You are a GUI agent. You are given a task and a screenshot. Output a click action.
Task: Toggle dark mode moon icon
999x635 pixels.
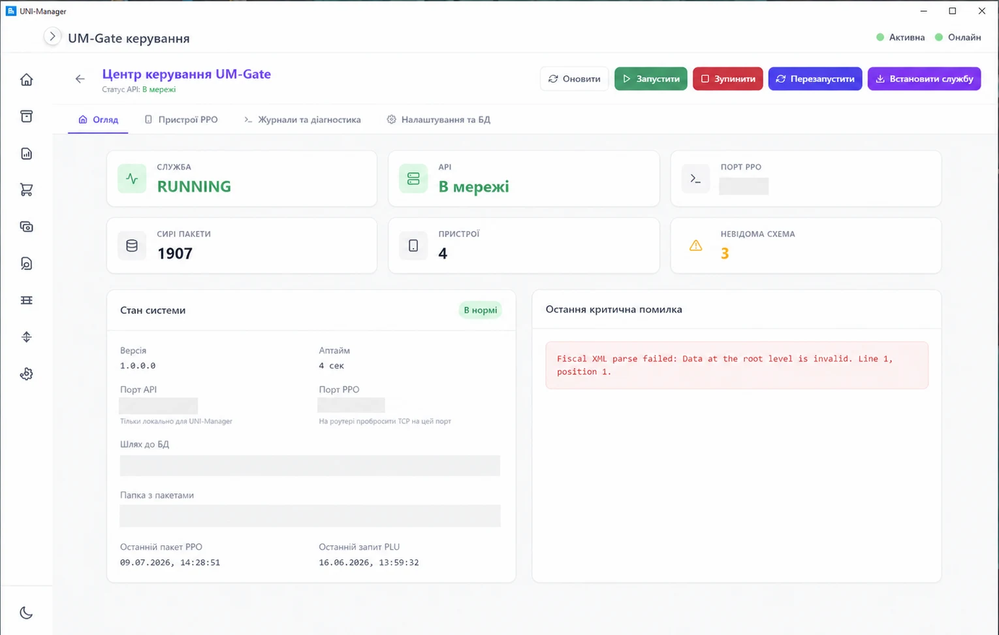26,613
